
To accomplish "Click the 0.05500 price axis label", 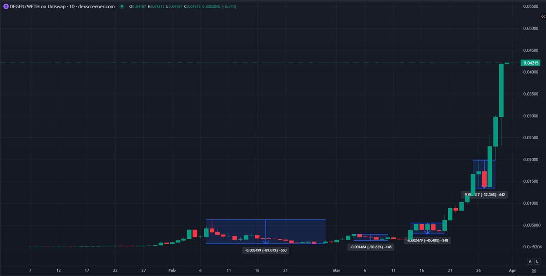I will (531, 6).
